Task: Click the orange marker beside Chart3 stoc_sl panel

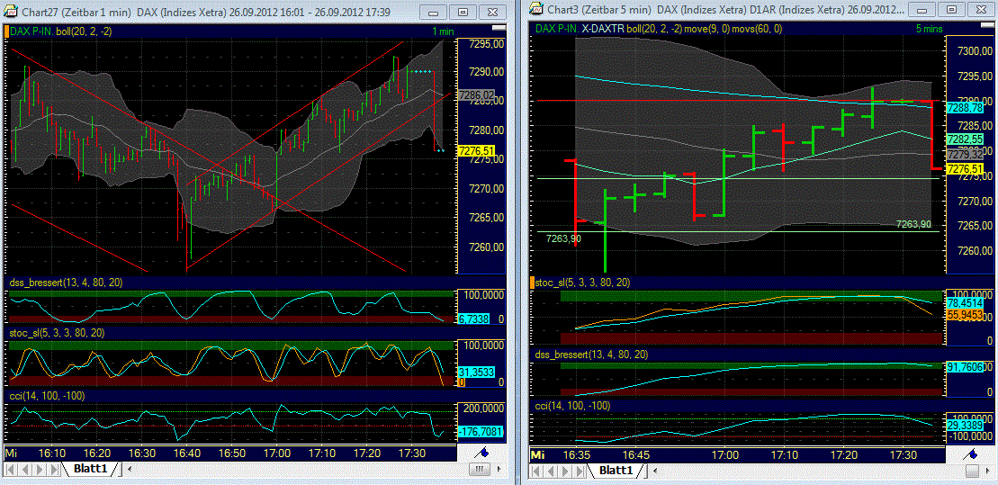Action: tap(532, 282)
